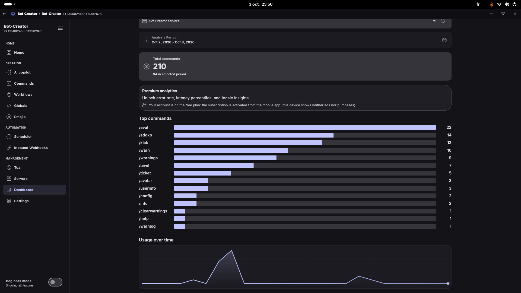This screenshot has width=521, height=293.
Task: Click Bot Creator breadcrumb link
Action: [27, 14]
